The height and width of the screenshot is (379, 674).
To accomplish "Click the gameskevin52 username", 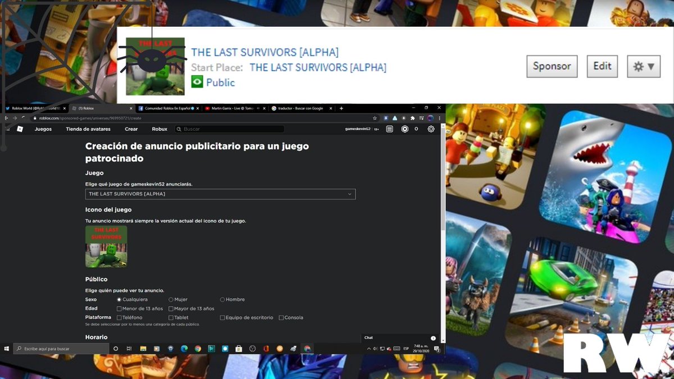I will (x=358, y=129).
